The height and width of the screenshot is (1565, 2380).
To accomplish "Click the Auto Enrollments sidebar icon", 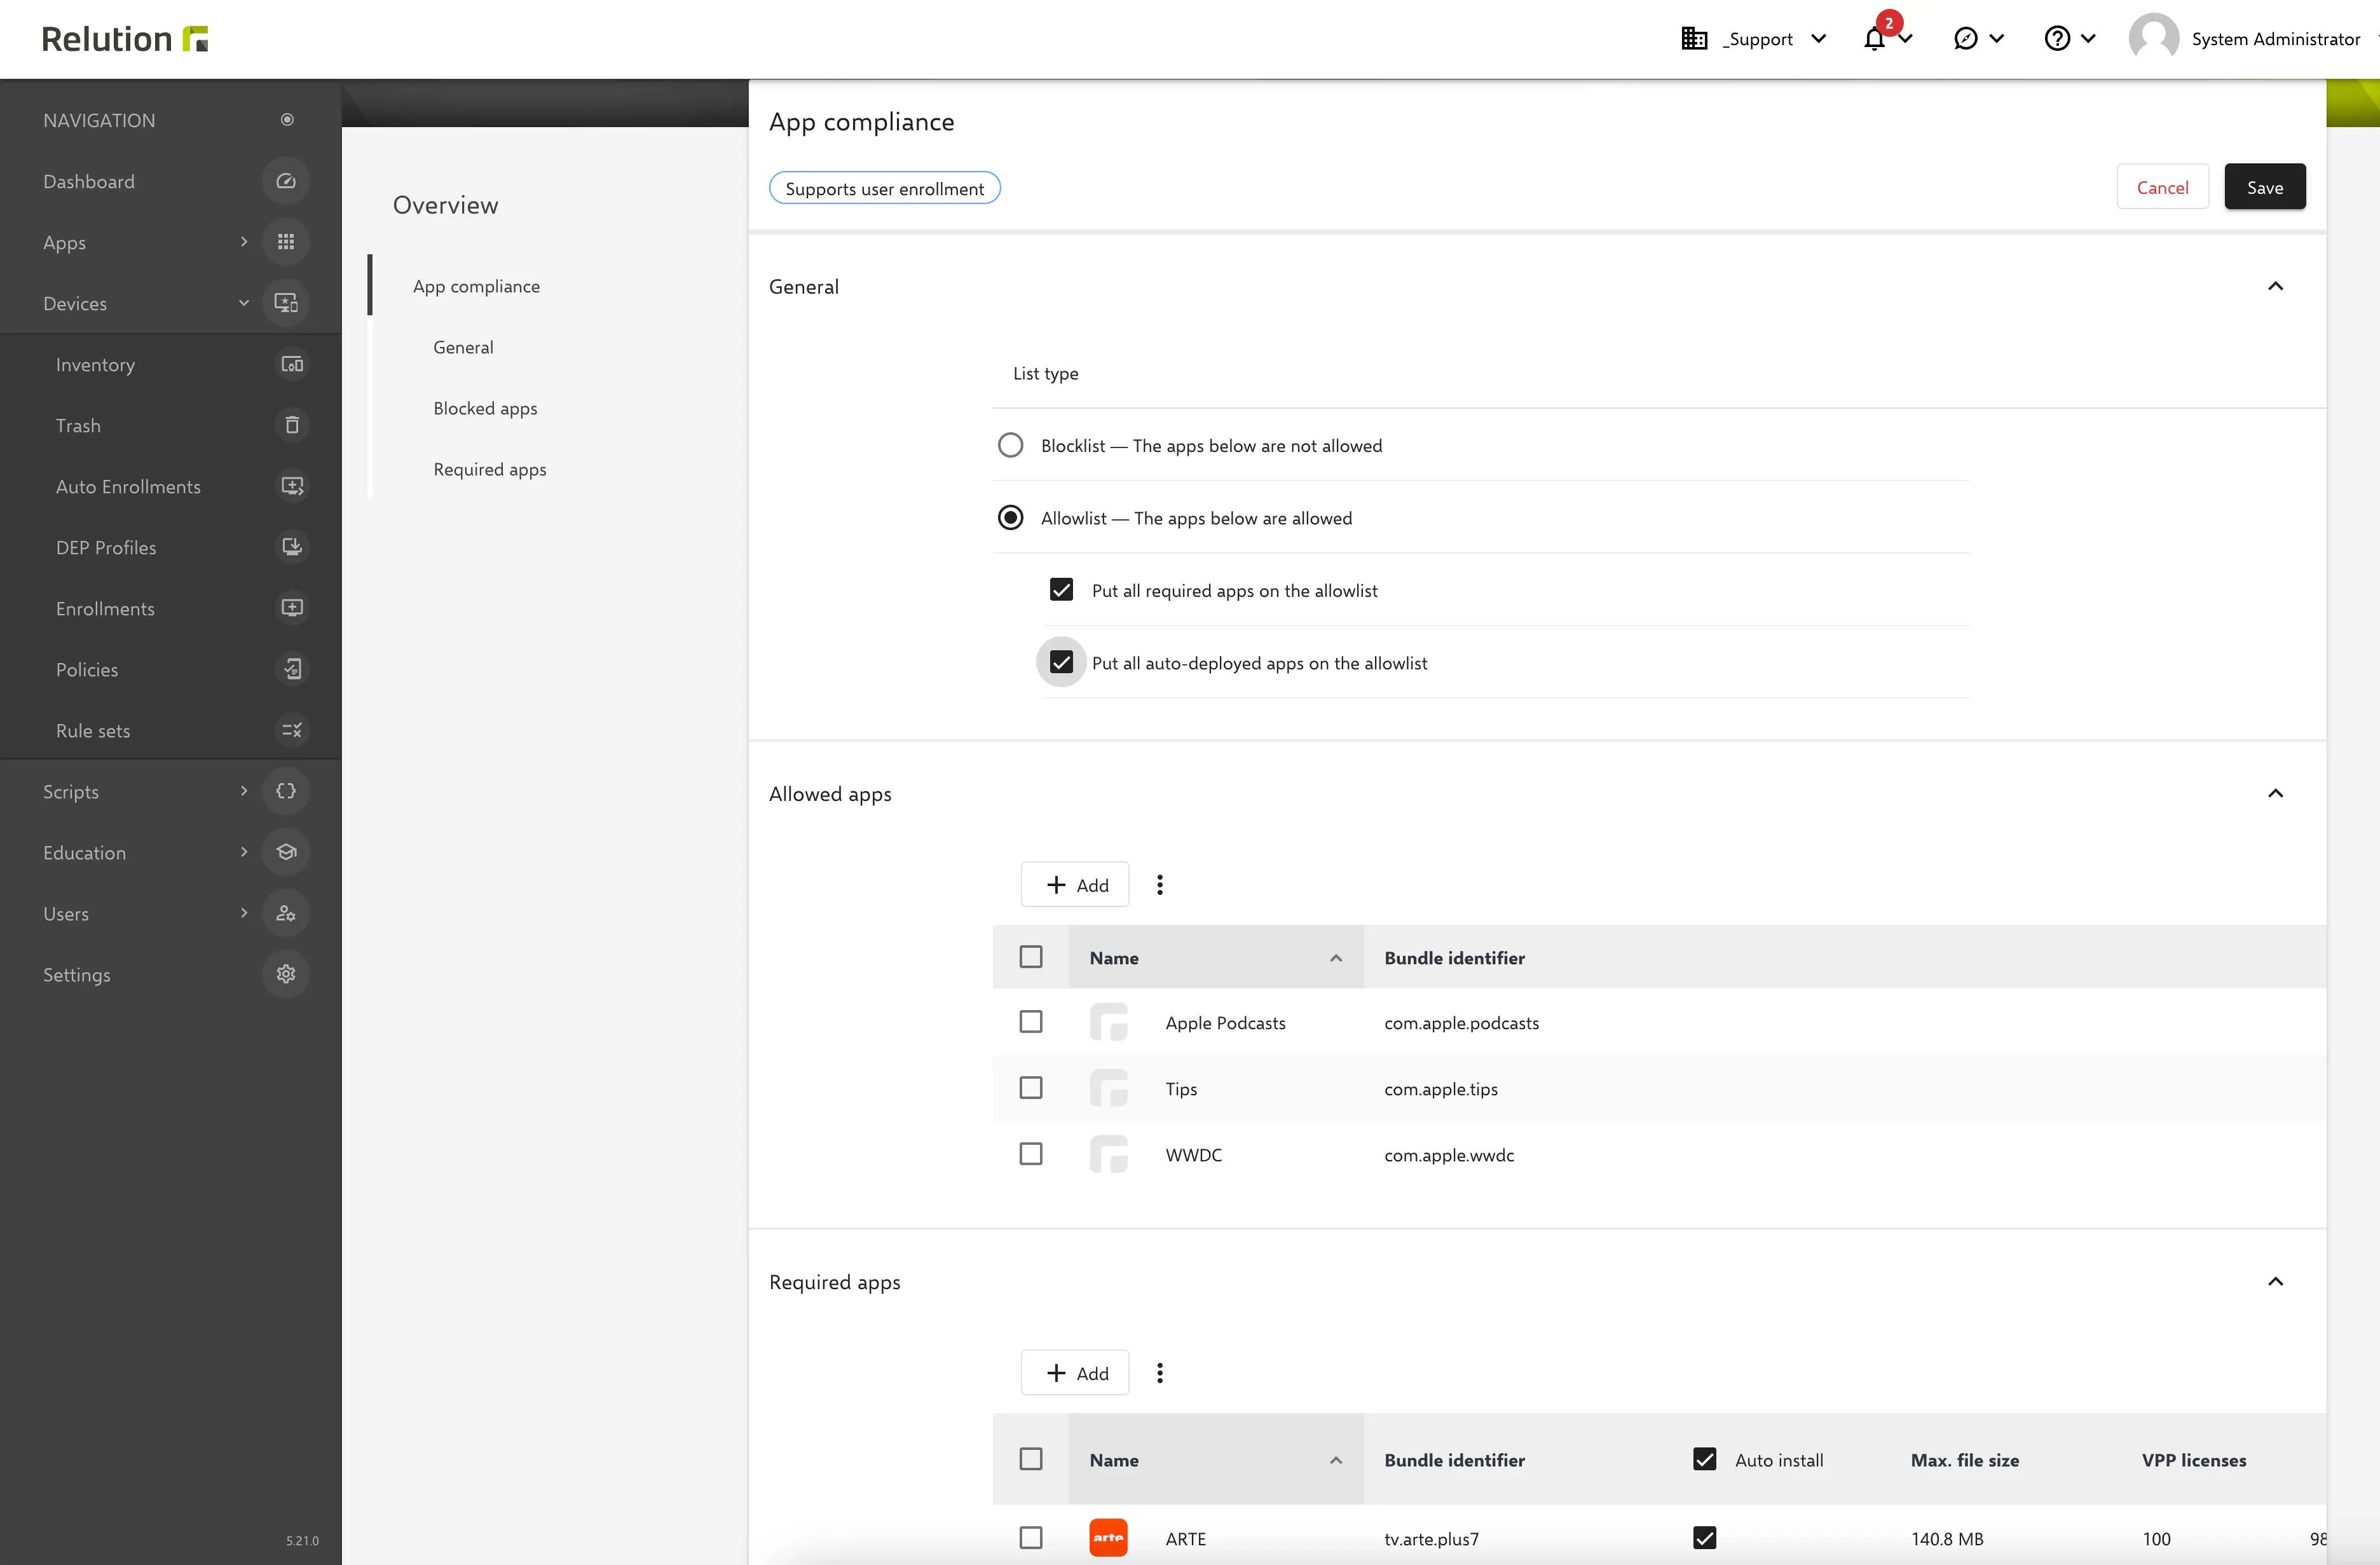I will [291, 486].
